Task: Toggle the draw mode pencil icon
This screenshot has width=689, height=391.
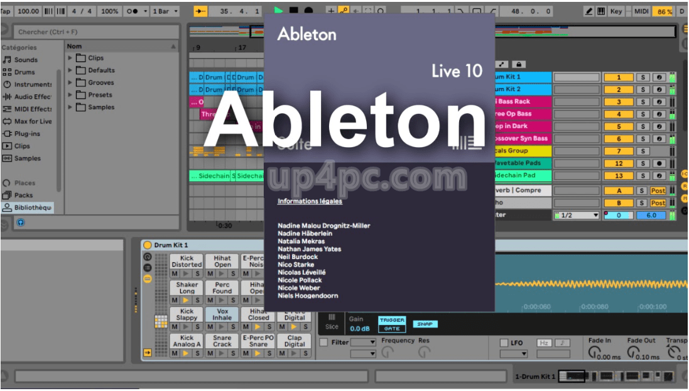Action: [x=589, y=11]
